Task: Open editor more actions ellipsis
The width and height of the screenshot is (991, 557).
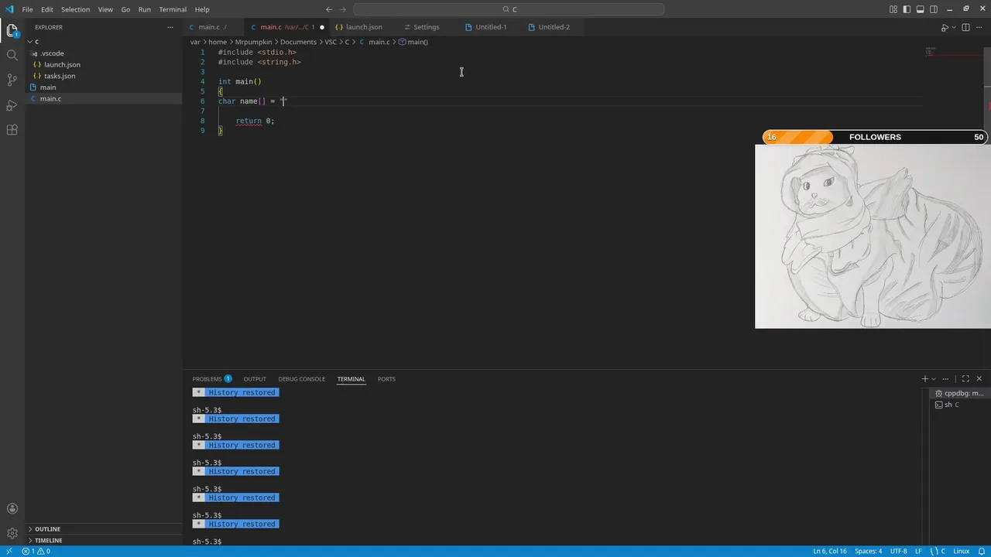Action: click(979, 27)
